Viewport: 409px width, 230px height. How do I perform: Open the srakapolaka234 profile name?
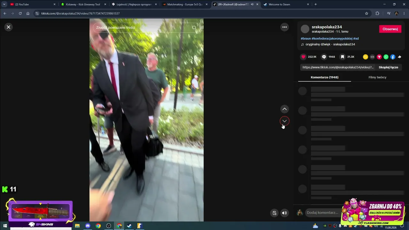coord(327,27)
